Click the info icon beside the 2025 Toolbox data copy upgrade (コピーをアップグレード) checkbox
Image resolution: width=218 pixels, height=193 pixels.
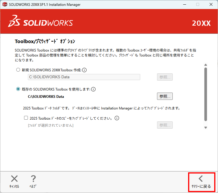[117, 118]
